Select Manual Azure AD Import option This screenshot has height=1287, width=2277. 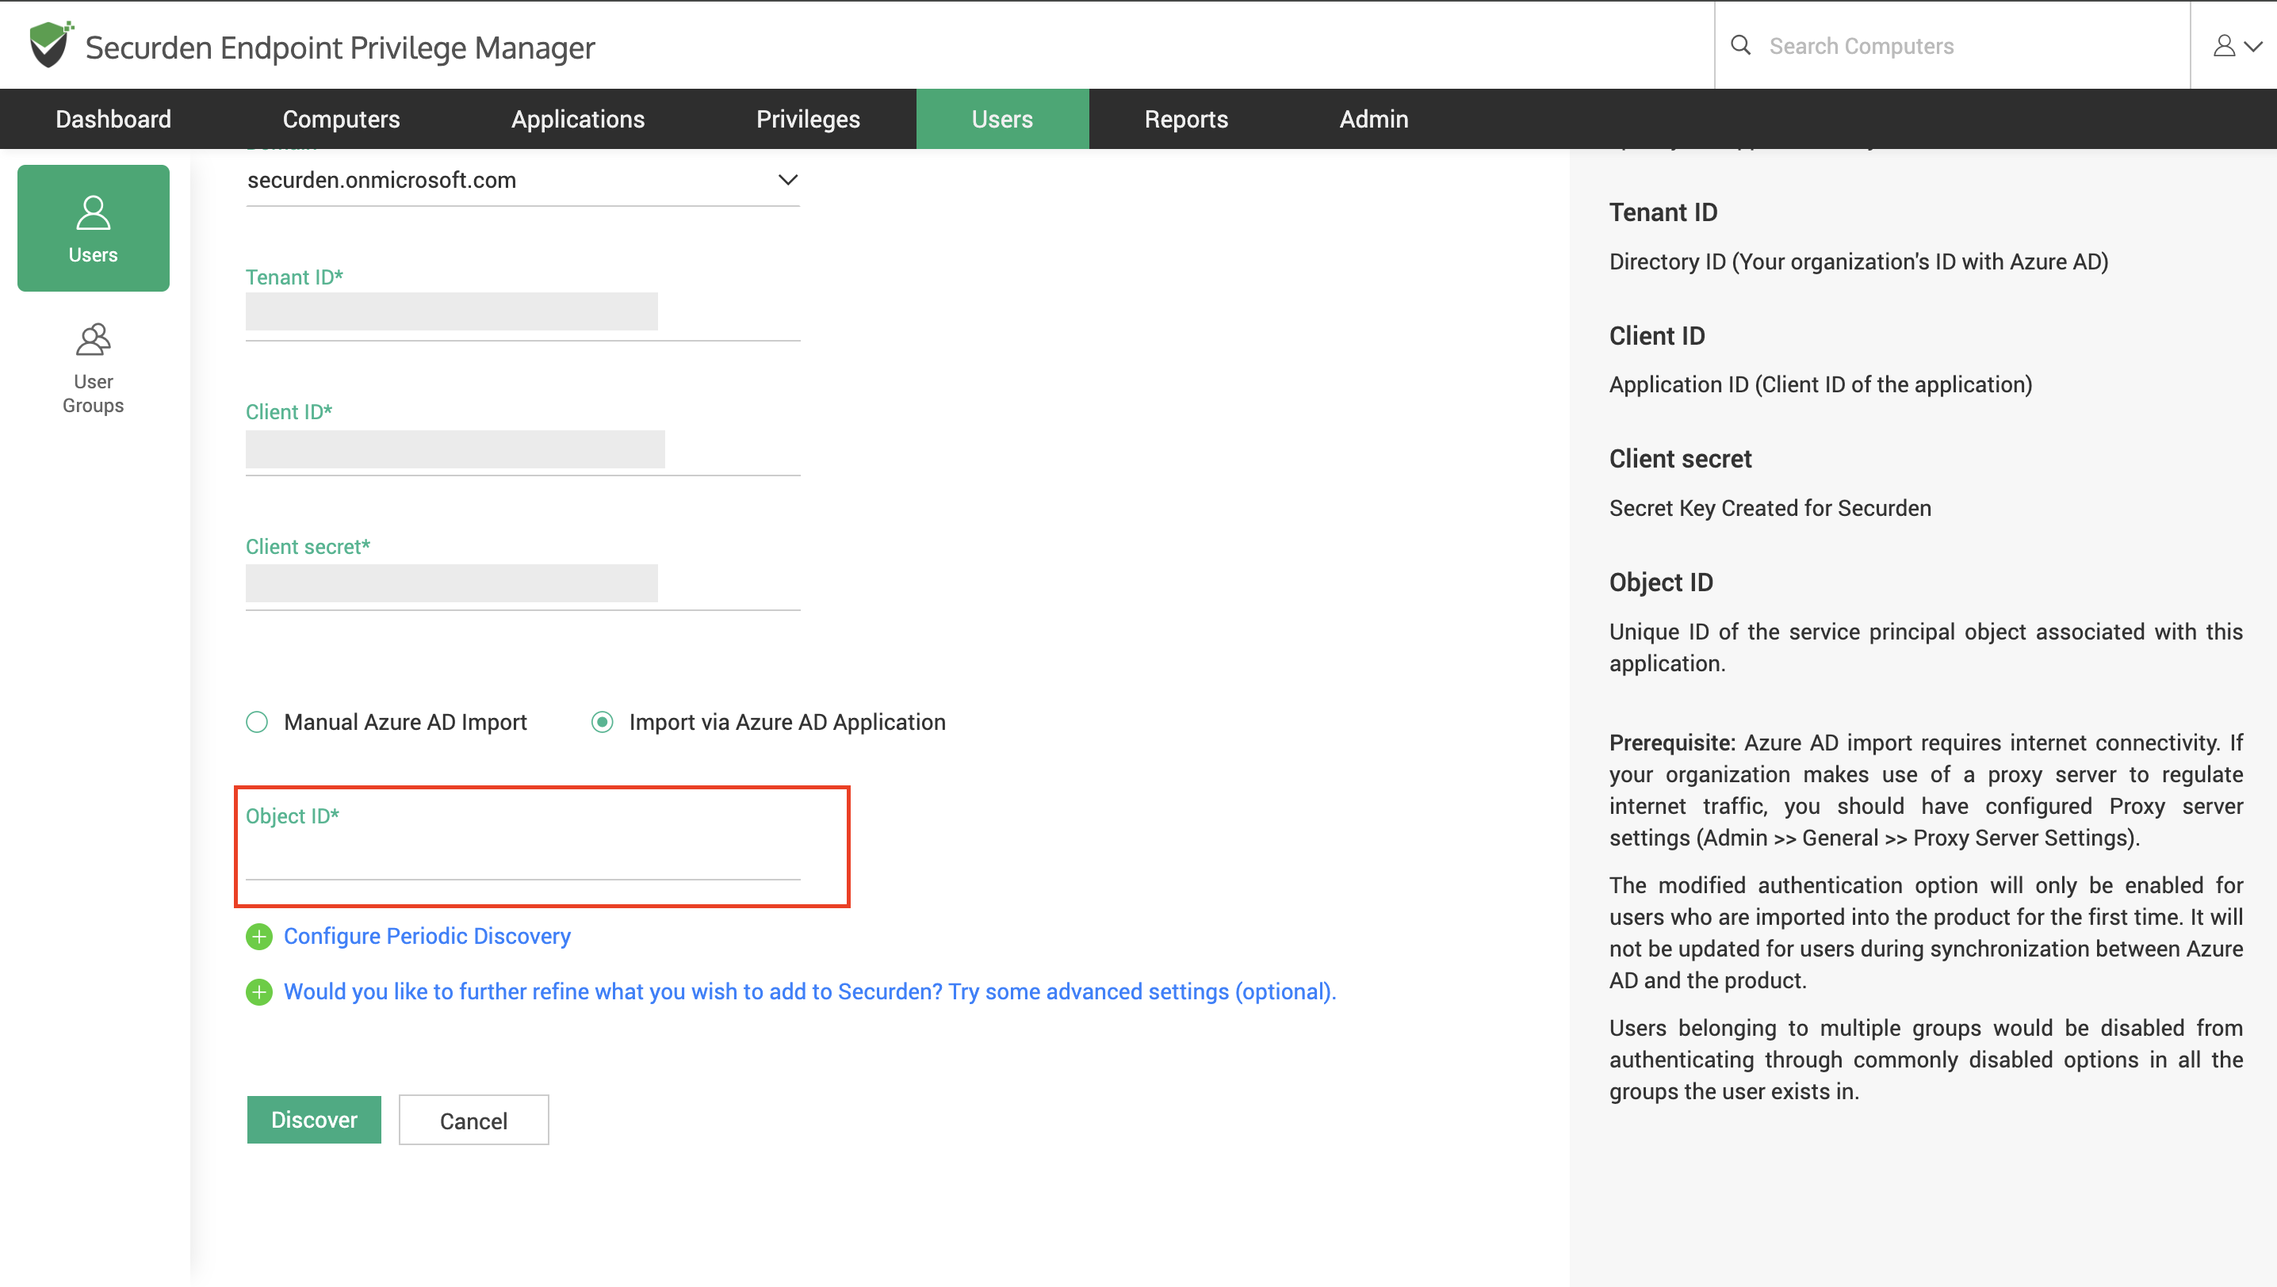pos(258,722)
